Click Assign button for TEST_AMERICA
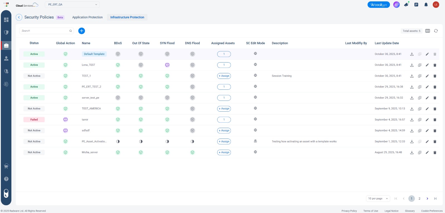 click(224, 109)
